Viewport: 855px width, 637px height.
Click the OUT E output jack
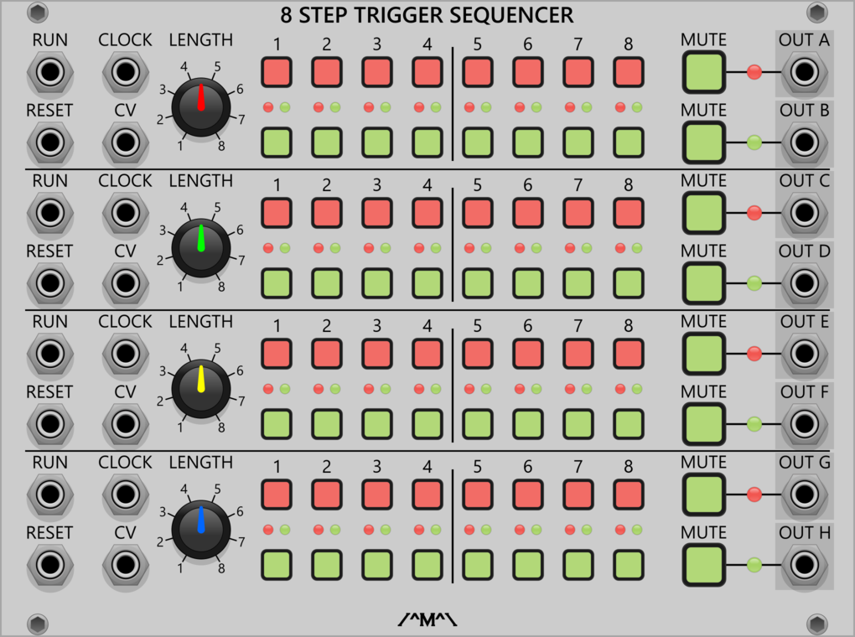point(805,354)
